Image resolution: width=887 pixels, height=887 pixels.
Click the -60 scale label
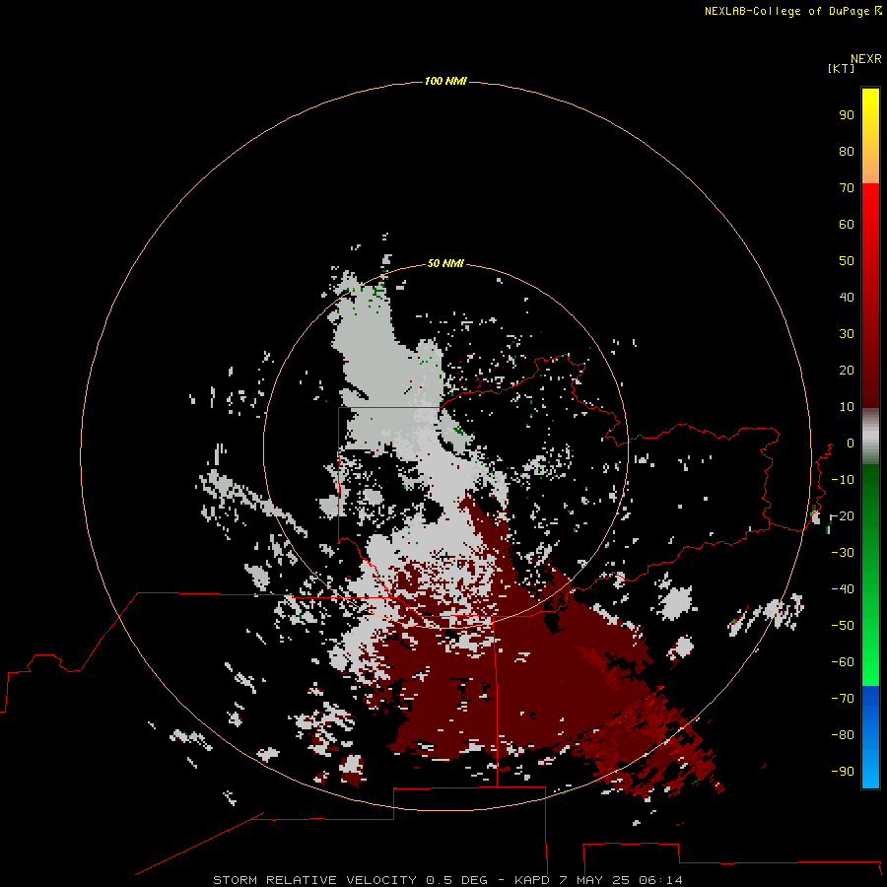843,662
